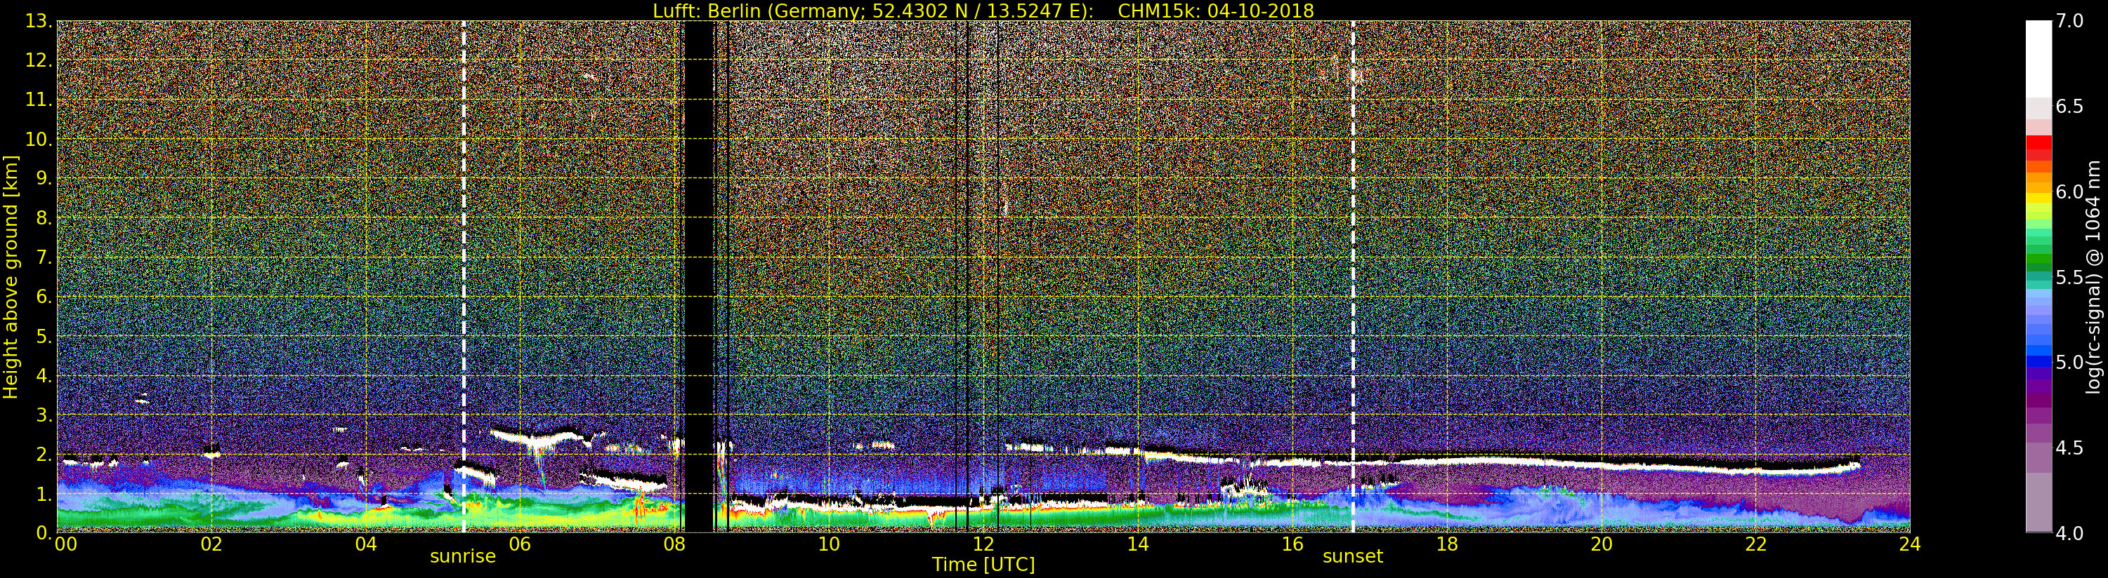Screen dimensions: 2108x578
Task: Click the height axis label '5.'
Action: 44,335
